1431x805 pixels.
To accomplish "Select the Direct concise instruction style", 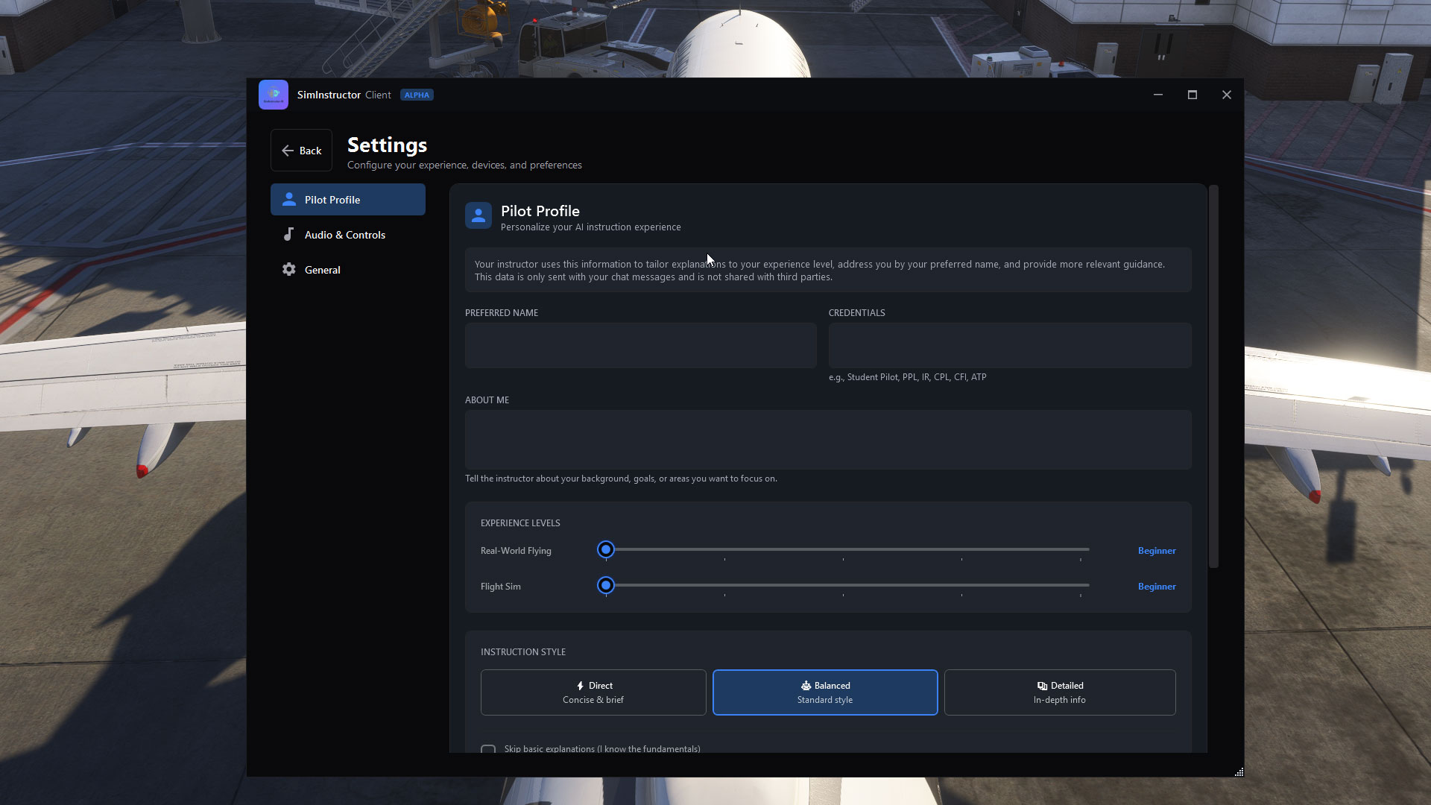I will [593, 692].
